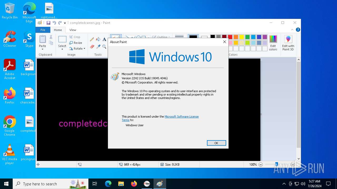The width and height of the screenshot is (337, 189).
Task: Pick the purple color swatch
Action: tap(265, 37)
